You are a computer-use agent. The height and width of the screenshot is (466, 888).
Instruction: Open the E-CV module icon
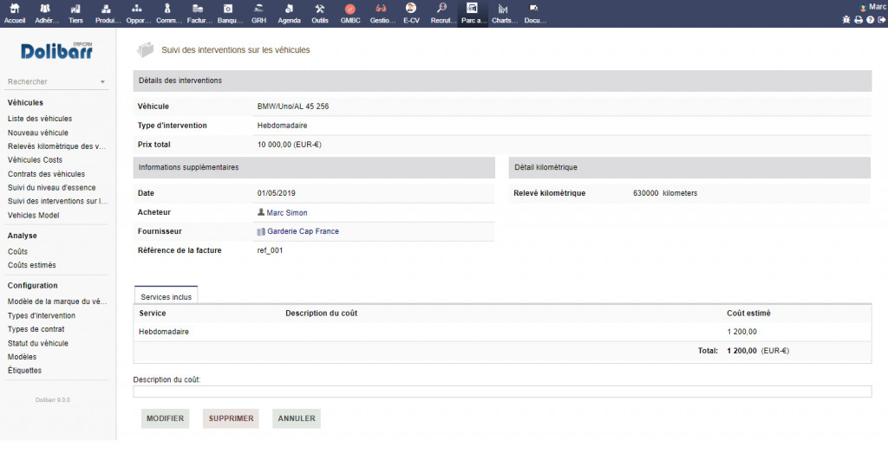click(411, 10)
